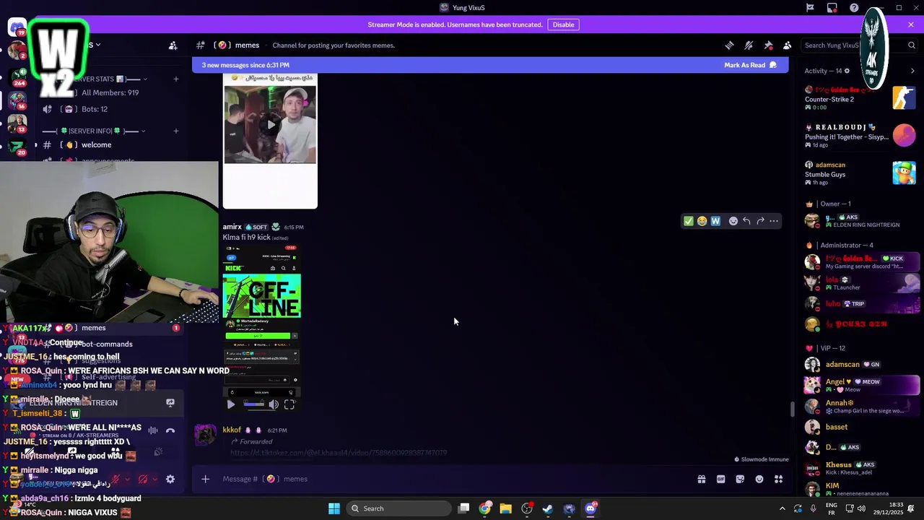924x520 pixels.
Task: Open the Threads icon in the channel header
Action: [x=729, y=45]
